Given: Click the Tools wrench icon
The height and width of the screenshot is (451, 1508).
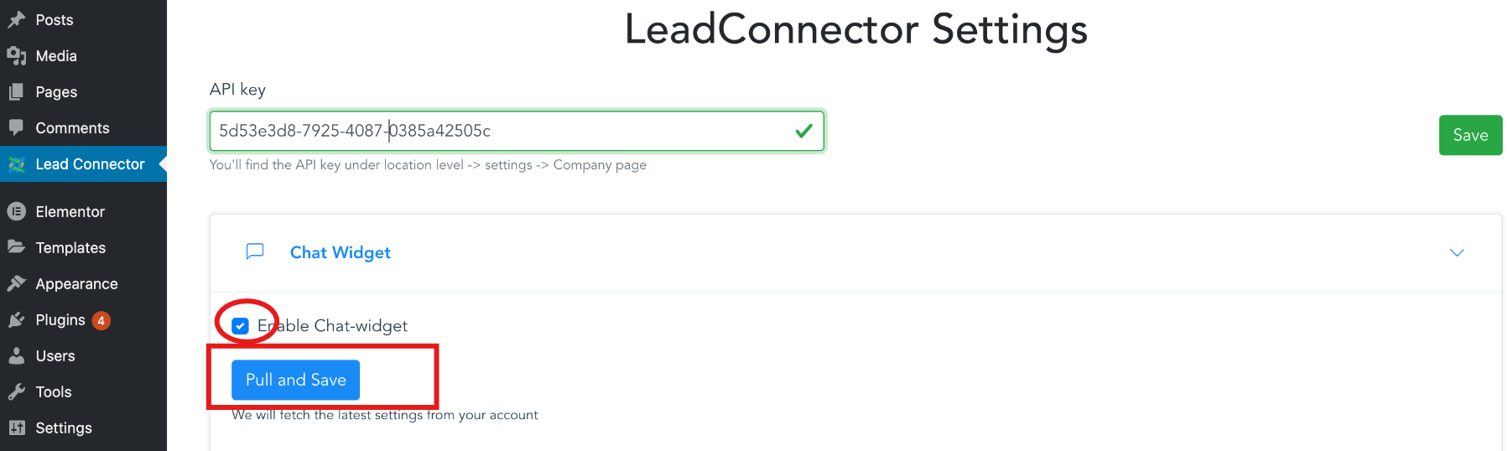Looking at the screenshot, I should [17, 392].
